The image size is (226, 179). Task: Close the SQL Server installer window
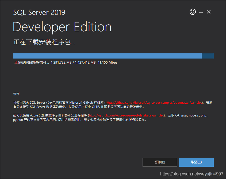pos(209,12)
